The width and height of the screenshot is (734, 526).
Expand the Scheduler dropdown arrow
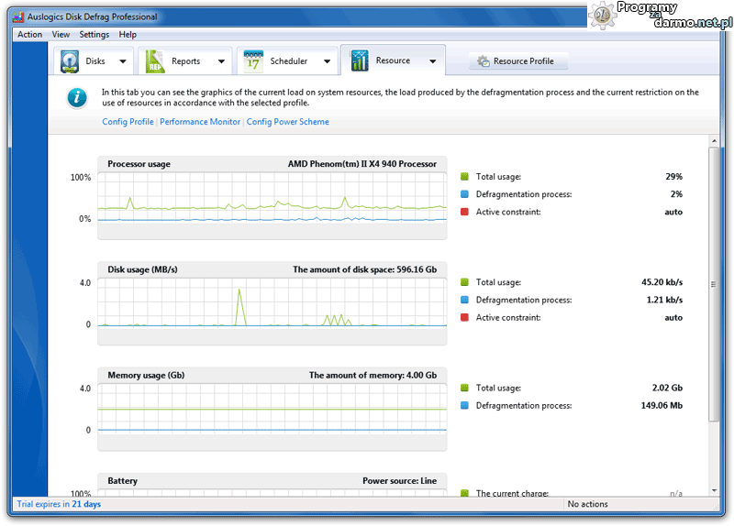(328, 62)
